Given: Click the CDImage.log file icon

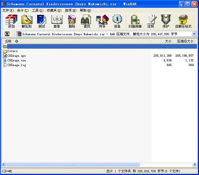Looking at the screenshot, I should click(5, 65).
